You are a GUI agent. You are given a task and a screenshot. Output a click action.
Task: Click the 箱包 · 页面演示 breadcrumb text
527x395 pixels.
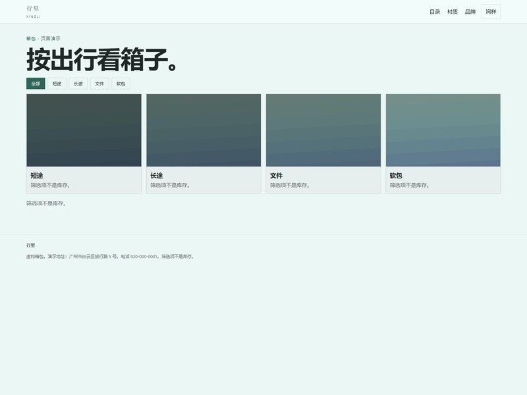[x=43, y=39]
